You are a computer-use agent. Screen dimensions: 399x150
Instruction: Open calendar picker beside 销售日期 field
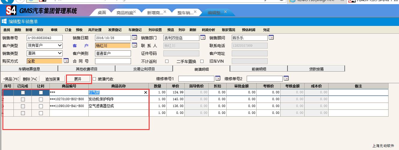click(134, 38)
